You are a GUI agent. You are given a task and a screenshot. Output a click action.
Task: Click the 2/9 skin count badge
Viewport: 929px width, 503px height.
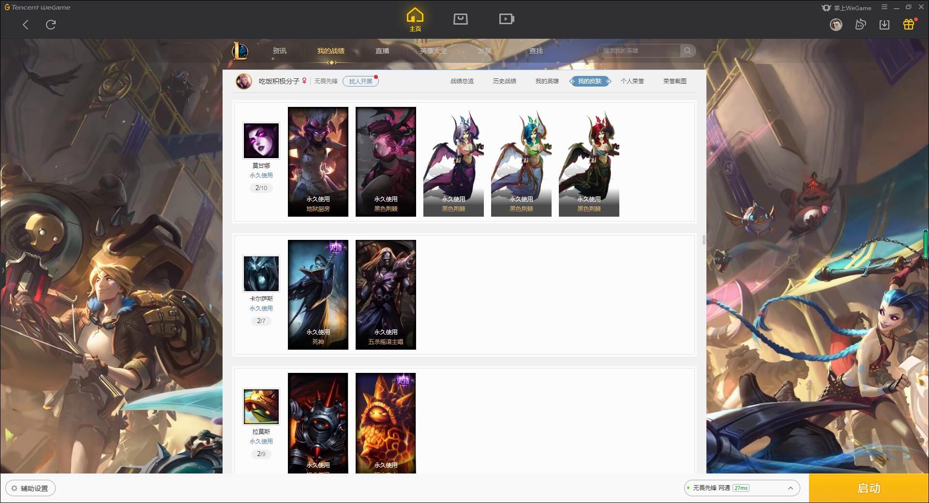(x=261, y=454)
